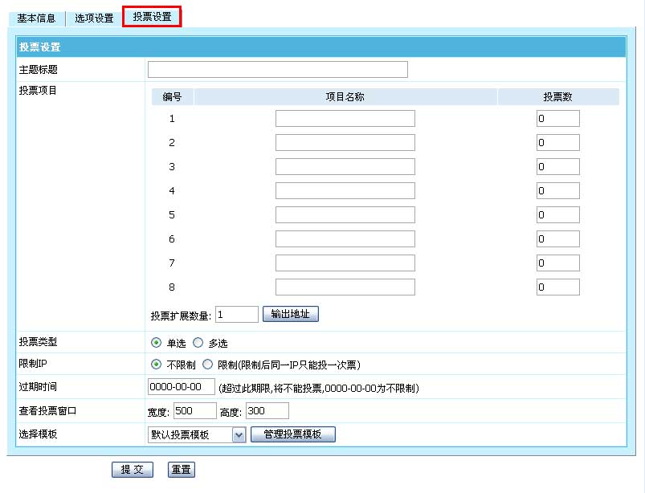This screenshot has width=645, height=493.
Task: Click item name field for row 1
Action: point(345,119)
